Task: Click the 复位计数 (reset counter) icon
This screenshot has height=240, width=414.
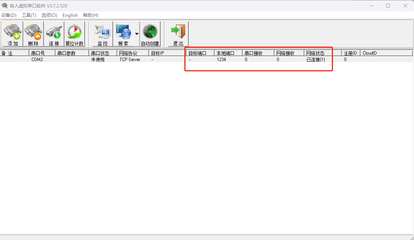Action: [74, 34]
